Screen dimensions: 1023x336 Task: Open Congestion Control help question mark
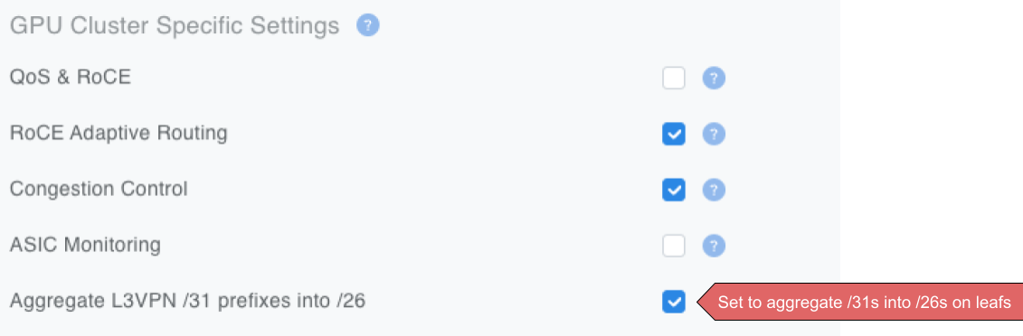coord(714,191)
